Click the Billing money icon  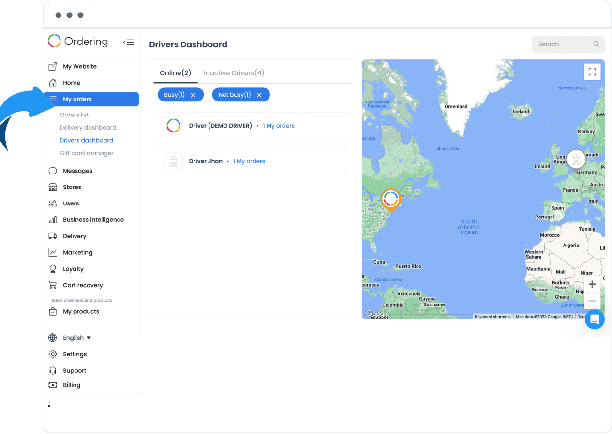click(x=53, y=385)
